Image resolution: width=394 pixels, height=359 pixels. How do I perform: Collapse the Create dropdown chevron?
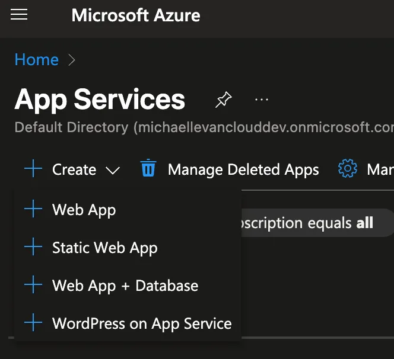[113, 171]
